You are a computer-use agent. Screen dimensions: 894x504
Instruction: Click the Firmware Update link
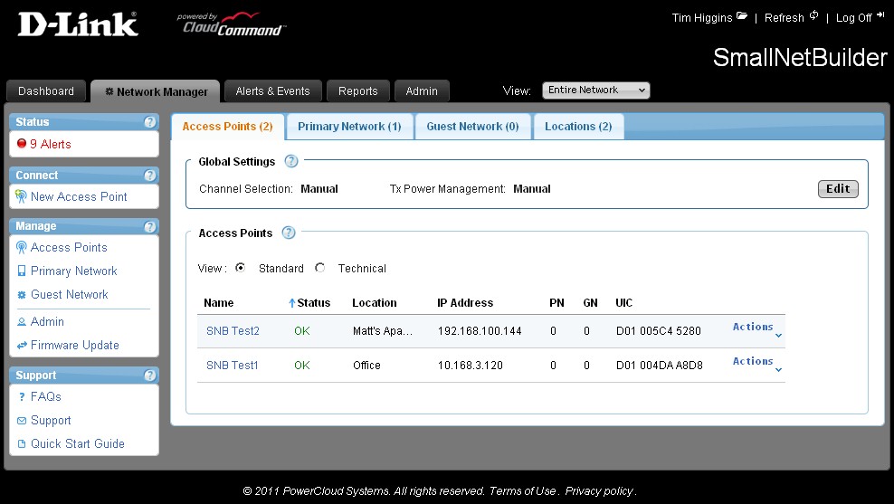tap(75, 346)
